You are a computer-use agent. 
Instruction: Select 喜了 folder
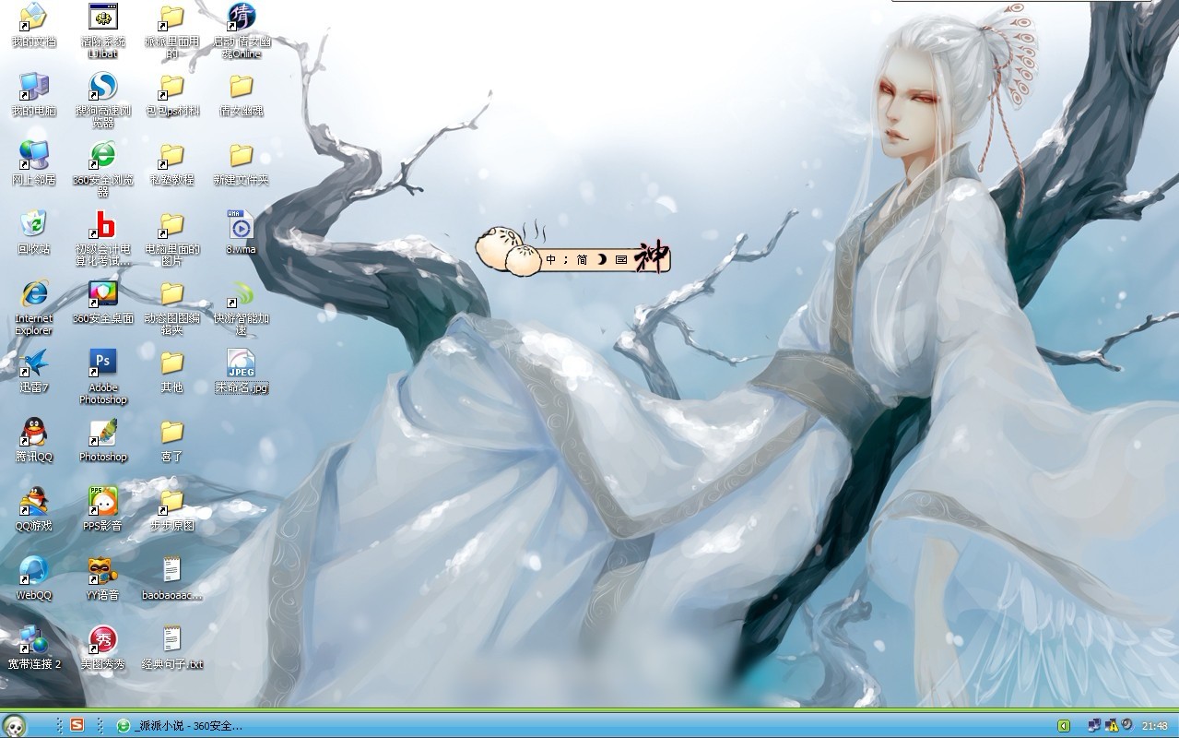coord(172,440)
